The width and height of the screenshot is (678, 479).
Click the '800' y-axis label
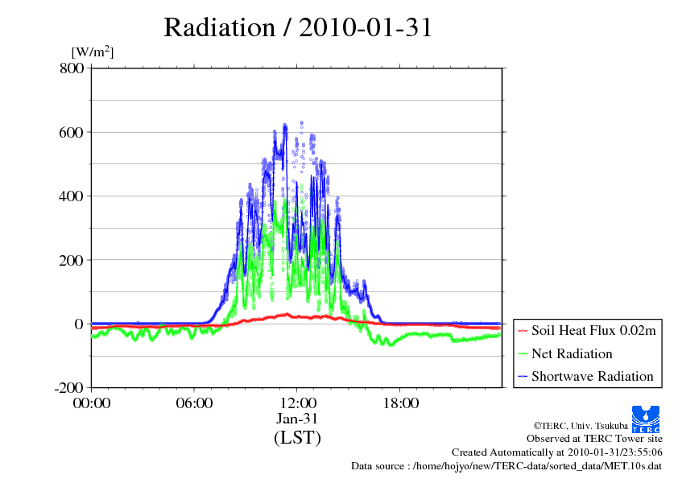pos(72,68)
